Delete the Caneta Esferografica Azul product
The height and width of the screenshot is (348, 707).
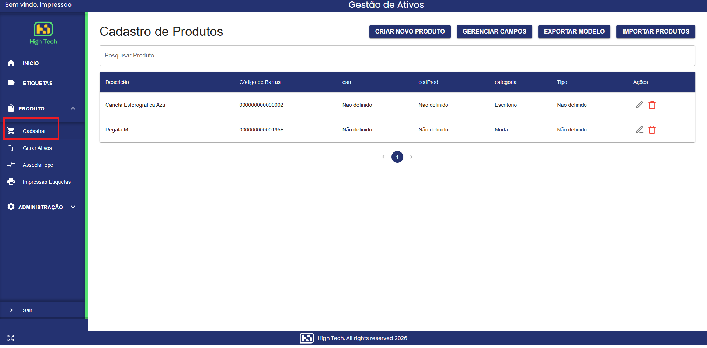[652, 105]
